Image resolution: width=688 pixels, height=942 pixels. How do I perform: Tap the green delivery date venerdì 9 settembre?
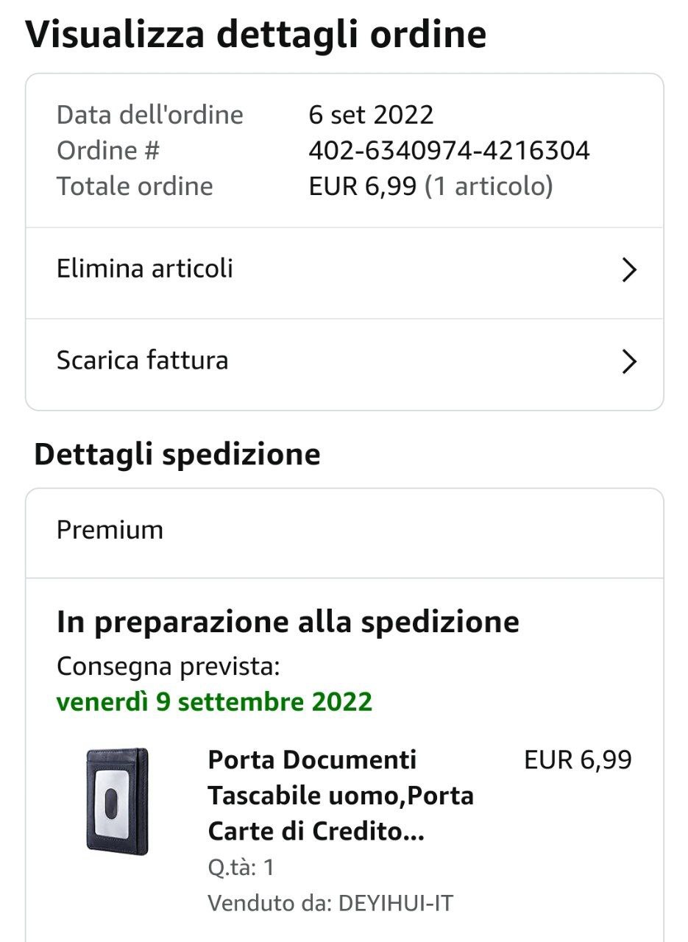click(x=214, y=701)
